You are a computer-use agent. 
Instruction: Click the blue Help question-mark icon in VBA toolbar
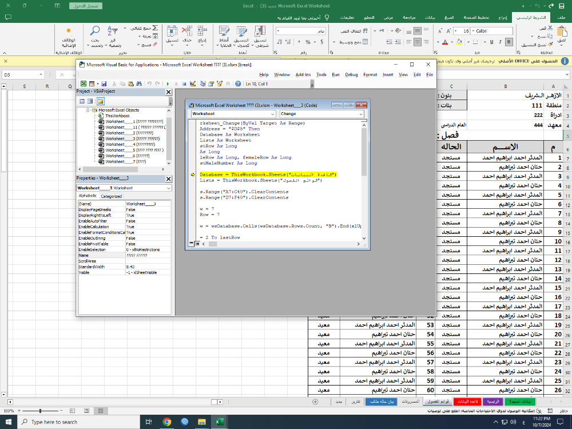pos(238,84)
